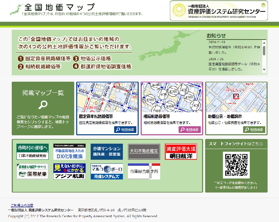
Task: Click the お知らせ scrollbar down arrow
Action: click(x=264, y=70)
